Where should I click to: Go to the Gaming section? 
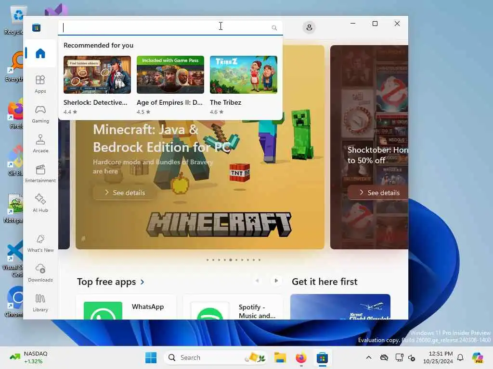click(40, 114)
